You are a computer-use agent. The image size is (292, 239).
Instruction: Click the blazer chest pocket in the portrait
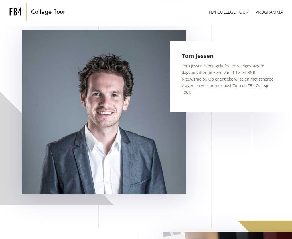coord(138,183)
